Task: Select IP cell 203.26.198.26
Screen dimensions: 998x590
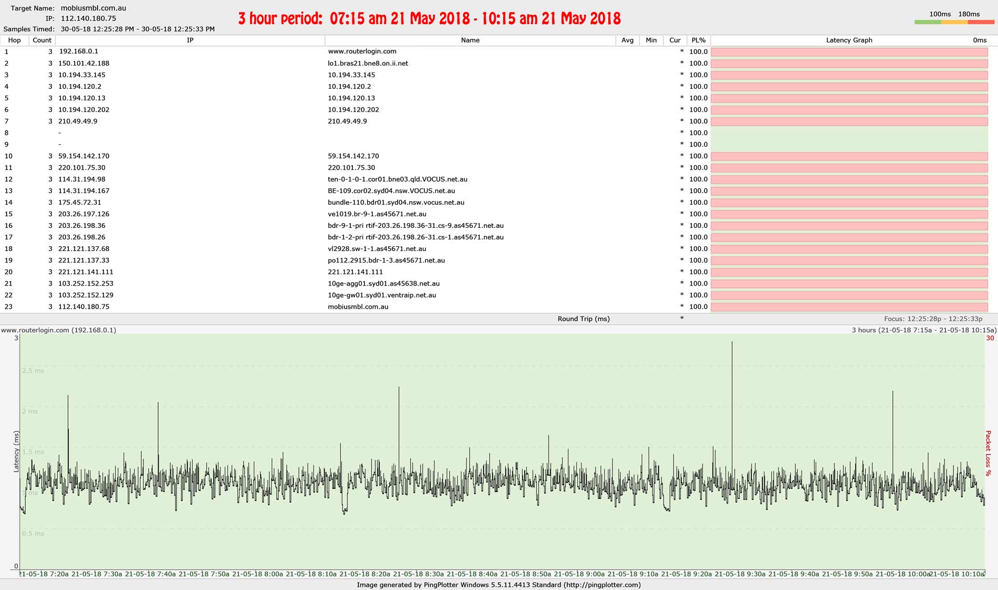Action: coord(82,237)
